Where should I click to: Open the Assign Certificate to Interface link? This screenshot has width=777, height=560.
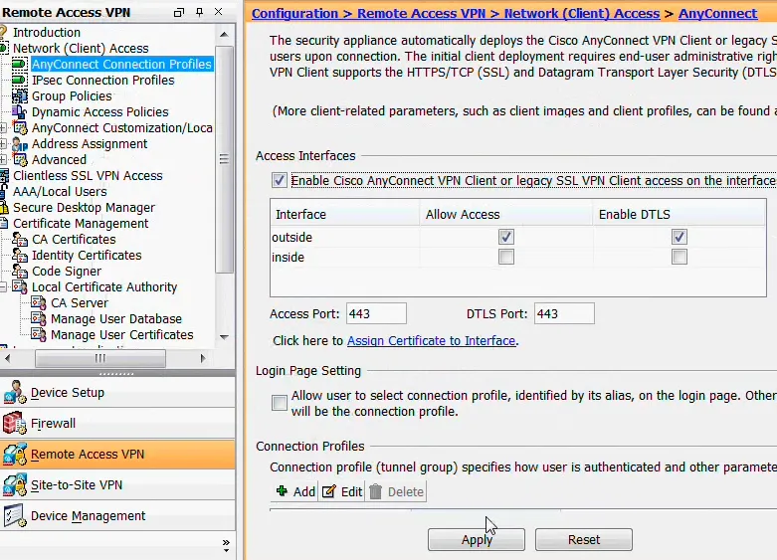431,341
